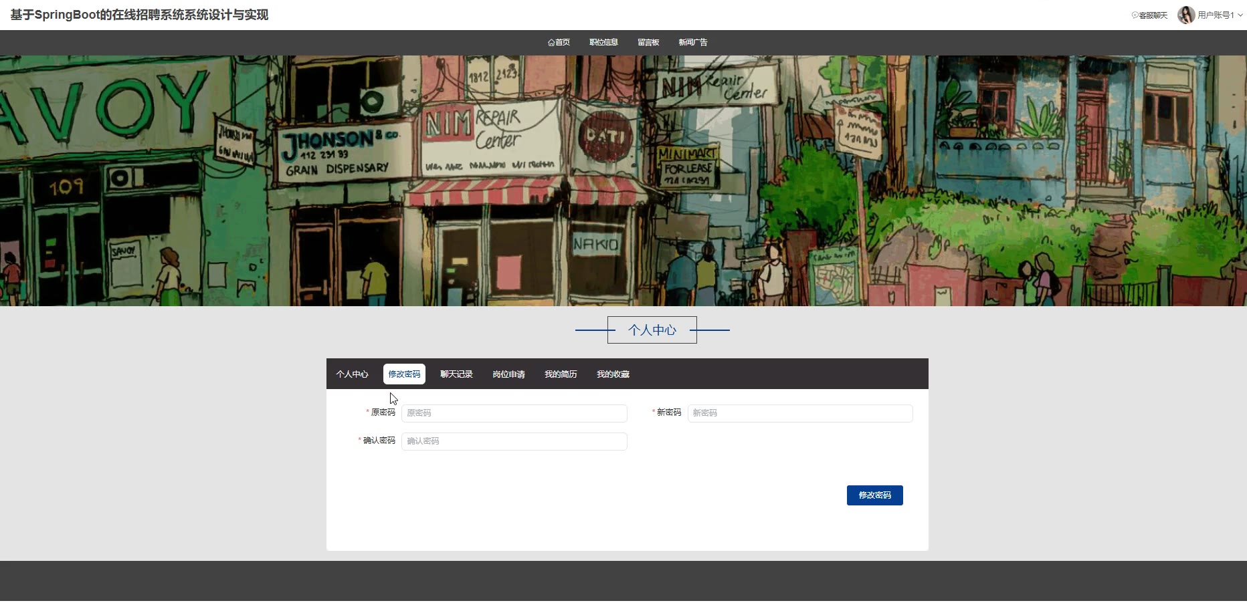Open the customer service chat icon
Viewport: 1247px width, 603px height.
[x=1135, y=15]
